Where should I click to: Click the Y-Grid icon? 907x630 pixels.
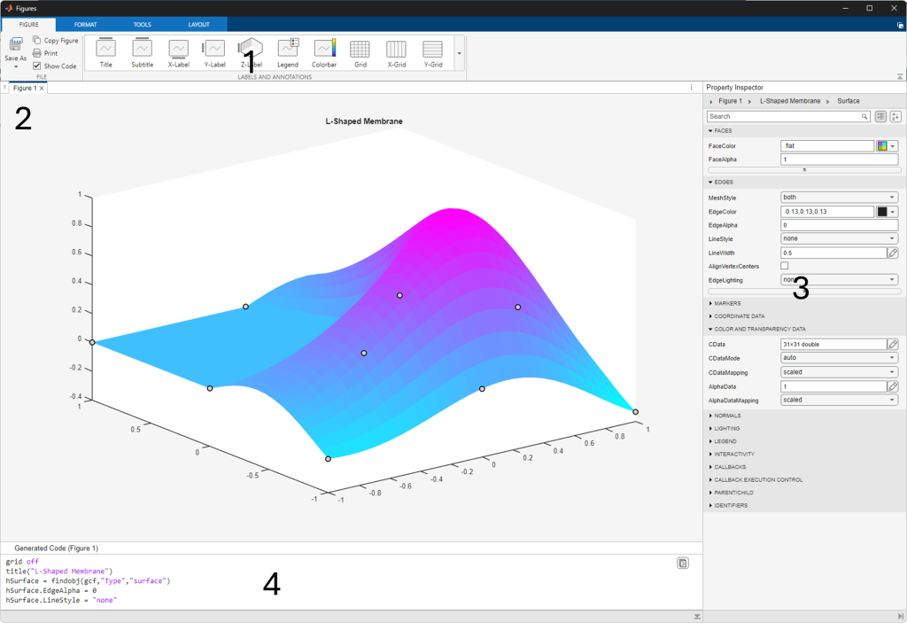(x=432, y=52)
